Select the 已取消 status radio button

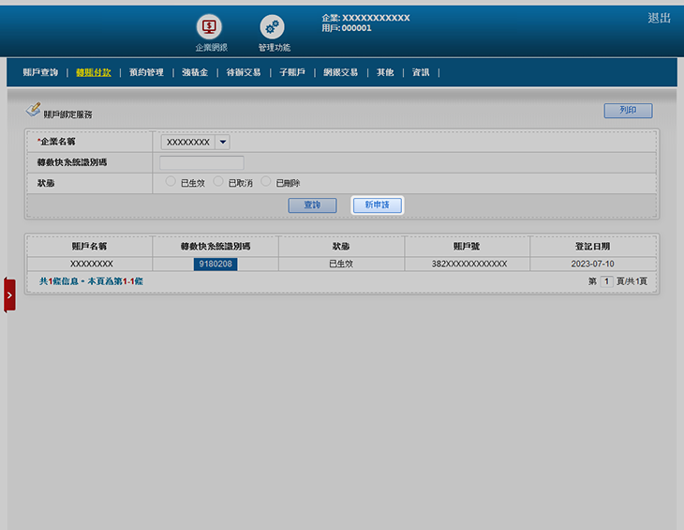click(218, 182)
